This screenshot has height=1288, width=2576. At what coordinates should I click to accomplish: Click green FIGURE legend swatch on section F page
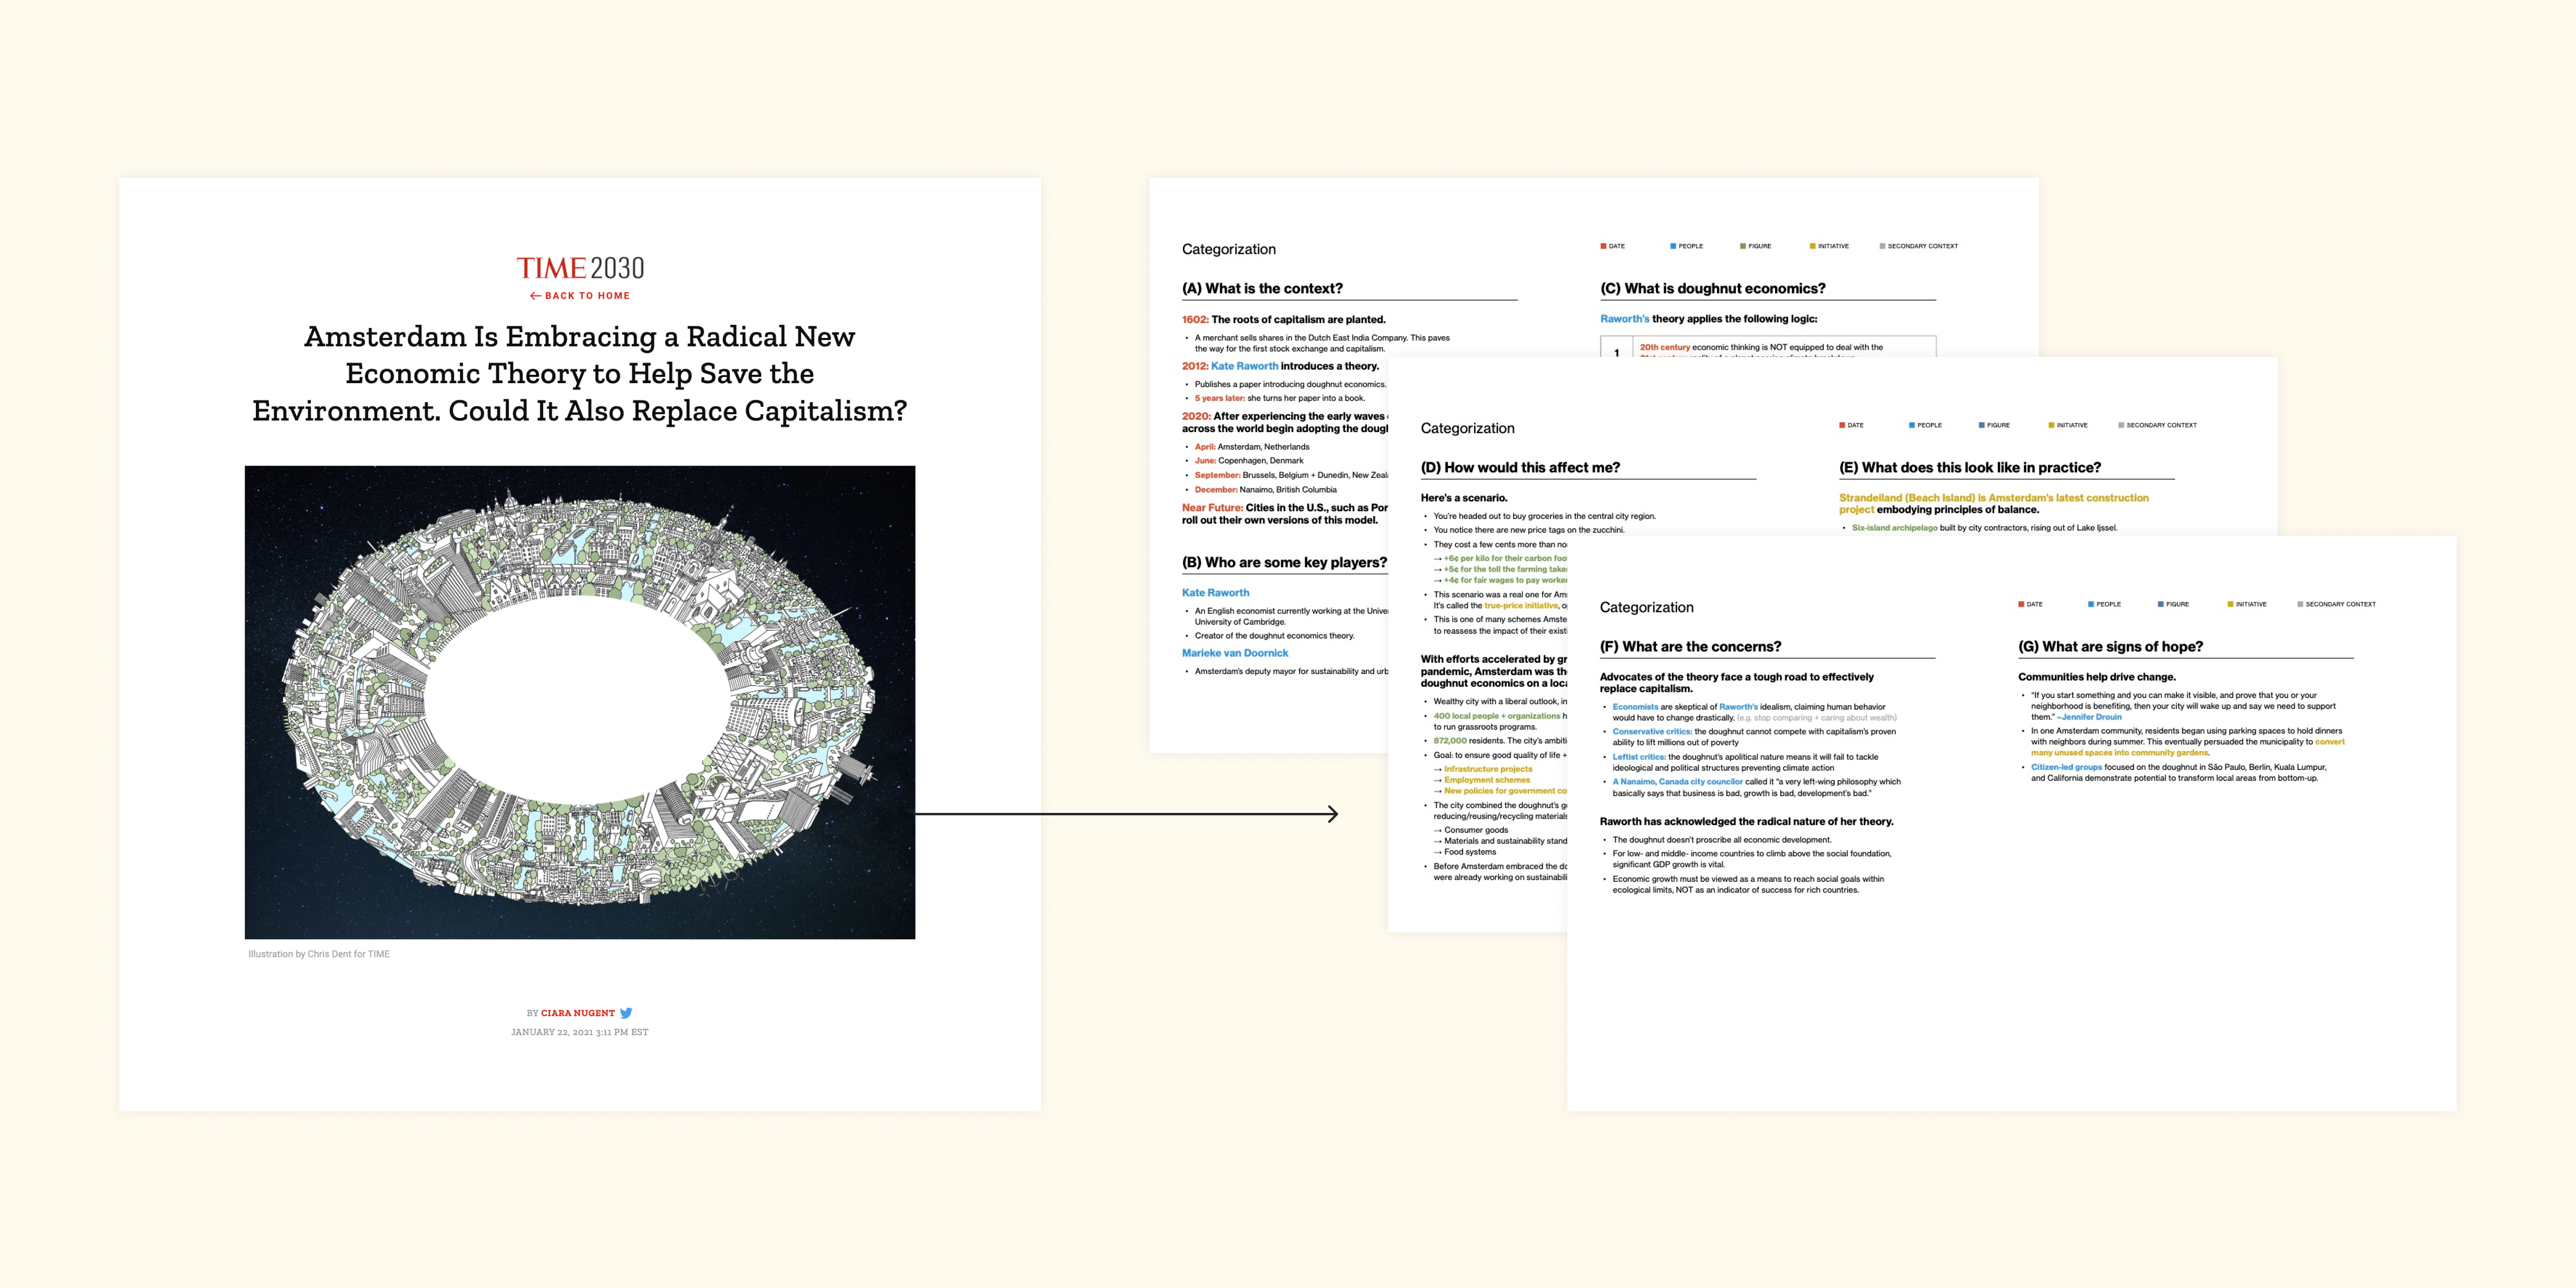2161,604
